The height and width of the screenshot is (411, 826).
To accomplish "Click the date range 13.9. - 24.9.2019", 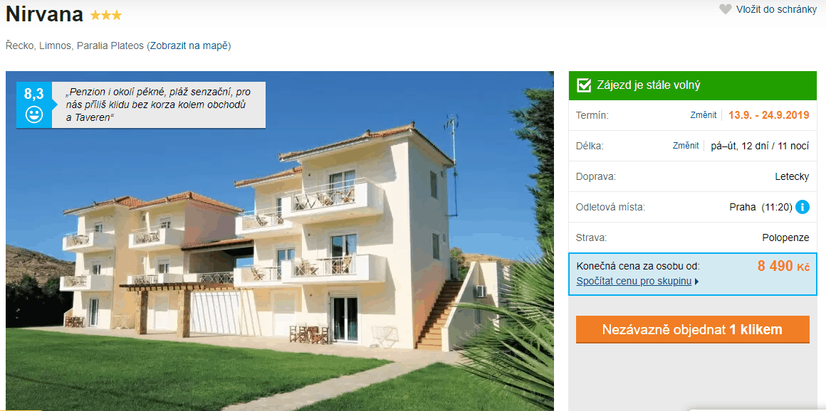I will [x=768, y=115].
